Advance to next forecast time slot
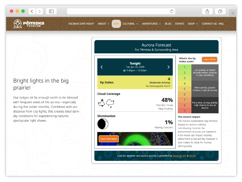 click(168, 67)
